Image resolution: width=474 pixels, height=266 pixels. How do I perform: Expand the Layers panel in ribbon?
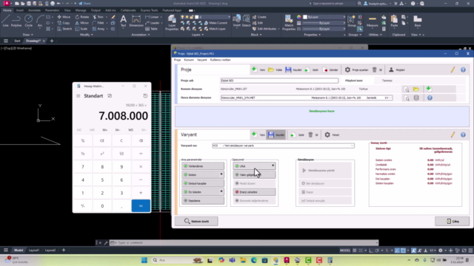click(198, 35)
